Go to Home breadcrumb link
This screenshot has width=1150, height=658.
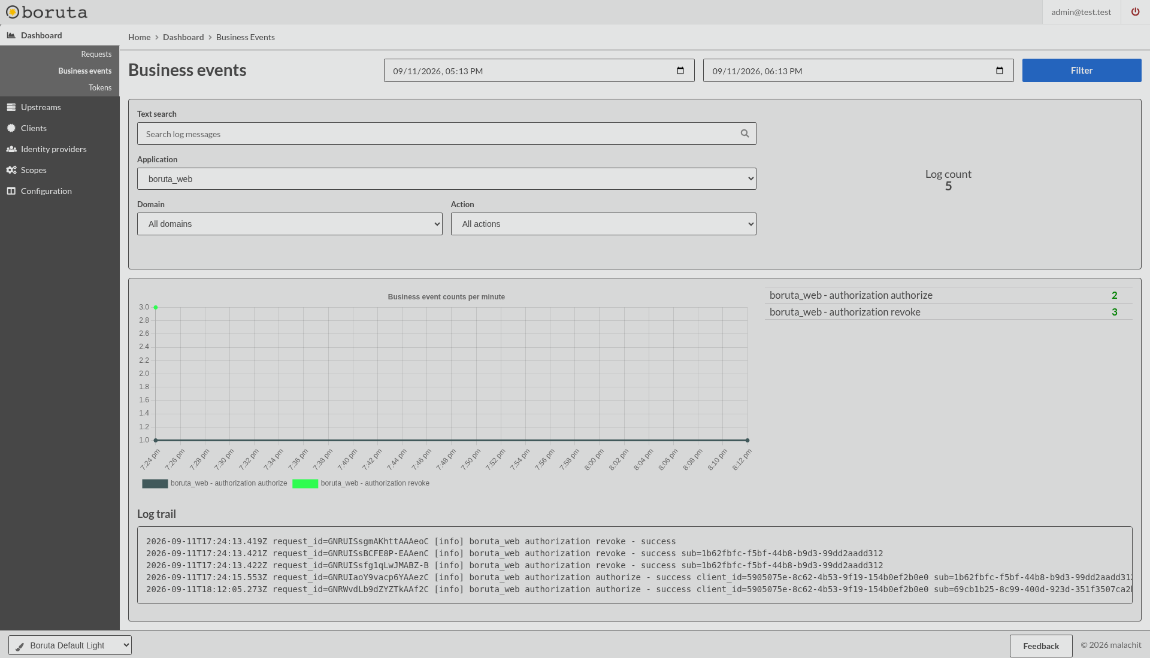139,37
